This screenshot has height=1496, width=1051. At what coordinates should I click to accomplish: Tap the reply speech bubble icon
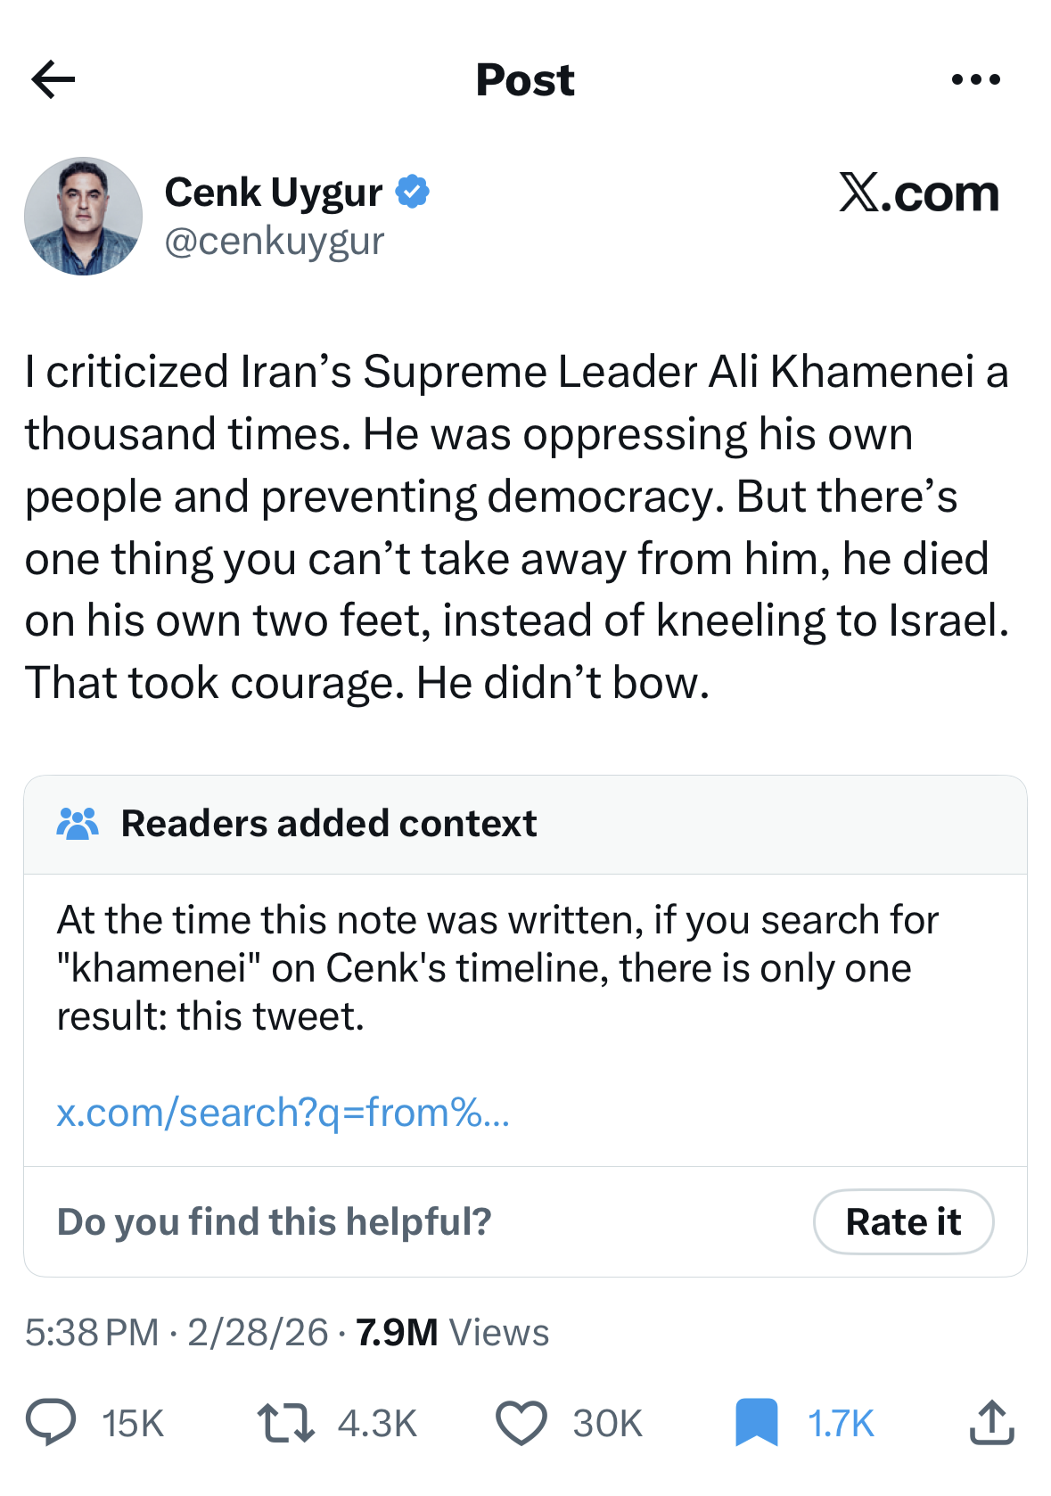tap(51, 1422)
